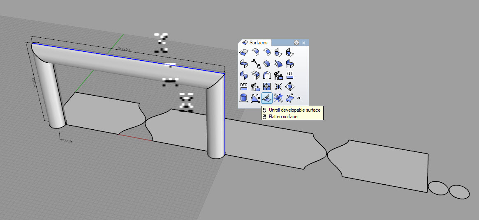Select the Match surface tool
Image resolution: width=479 pixels, height=220 pixels.
(x=289, y=64)
